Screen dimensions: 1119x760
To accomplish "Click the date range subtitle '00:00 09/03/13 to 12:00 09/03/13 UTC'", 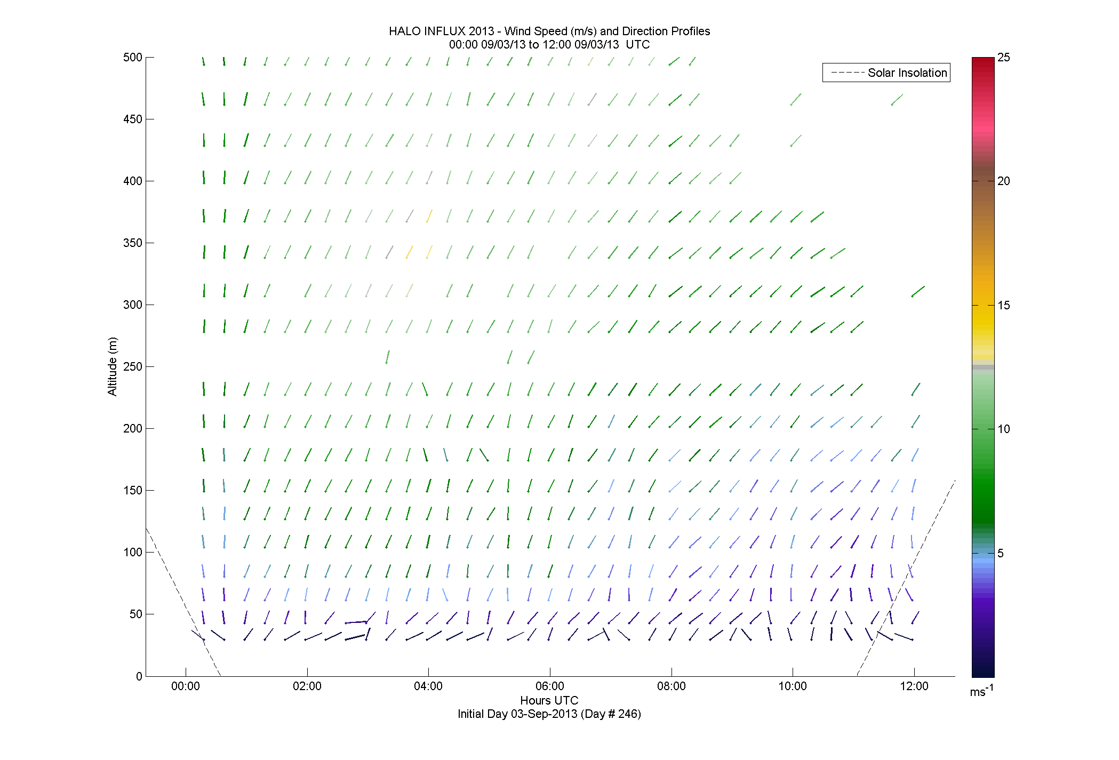I will pos(549,44).
